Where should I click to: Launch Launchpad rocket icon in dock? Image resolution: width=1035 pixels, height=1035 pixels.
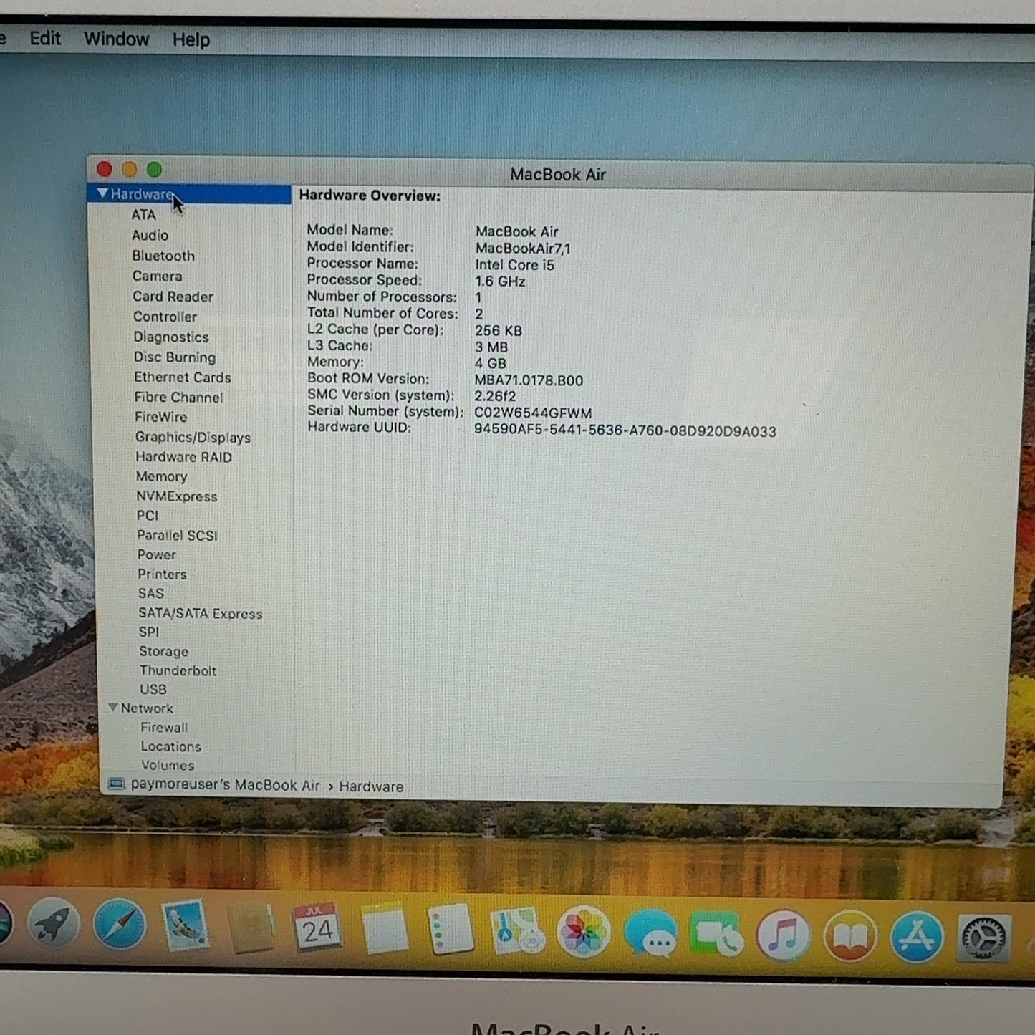[x=53, y=923]
